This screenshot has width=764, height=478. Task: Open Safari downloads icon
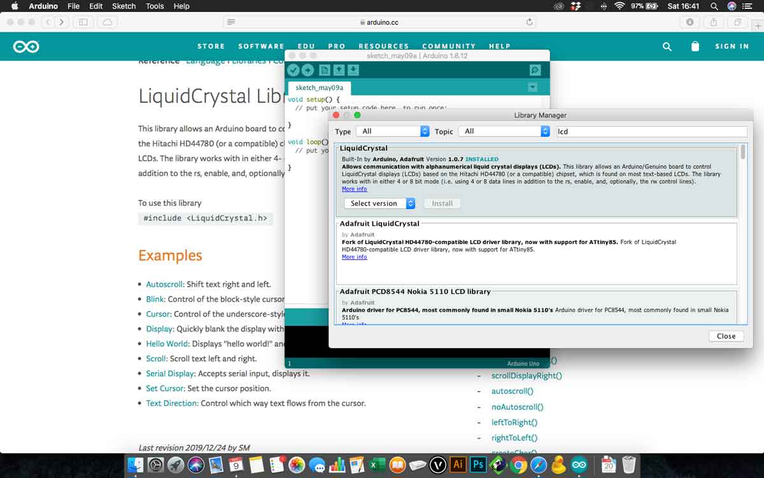point(690,22)
